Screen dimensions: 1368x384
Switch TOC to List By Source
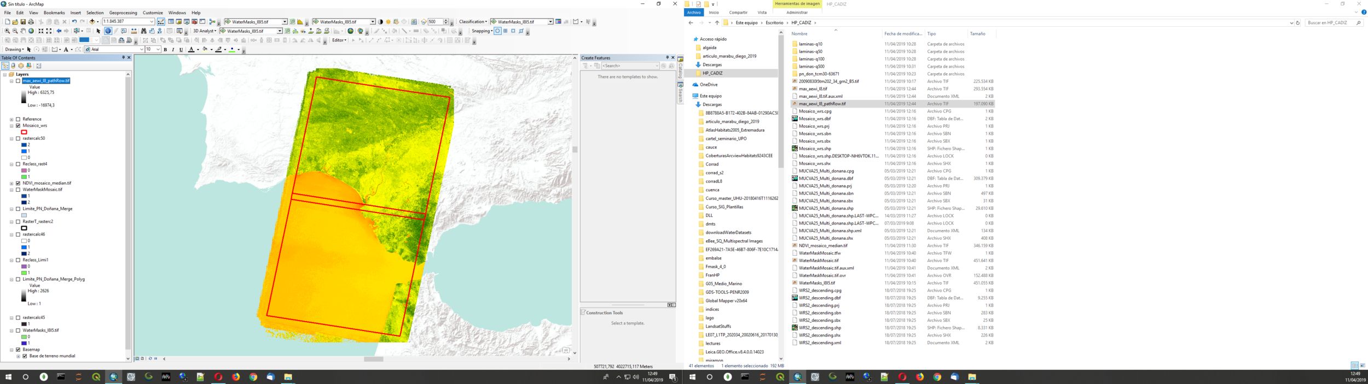pyautogui.click(x=13, y=66)
